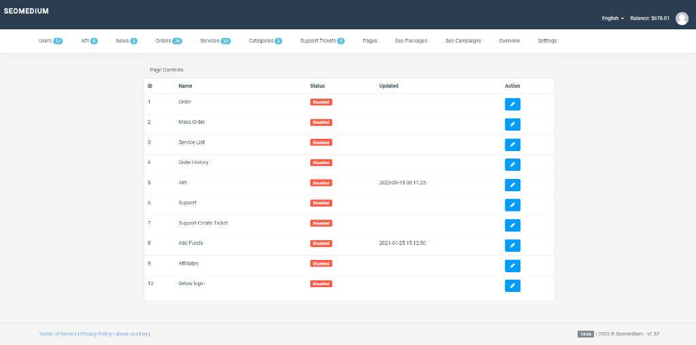The width and height of the screenshot is (696, 345).
Task: Click the Status column header
Action: (x=317, y=86)
